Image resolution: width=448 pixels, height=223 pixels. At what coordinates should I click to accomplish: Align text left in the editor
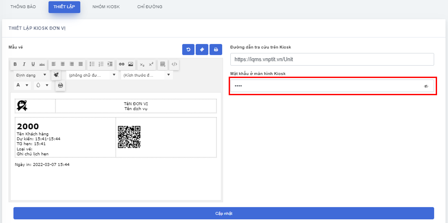pyautogui.click(x=54, y=64)
